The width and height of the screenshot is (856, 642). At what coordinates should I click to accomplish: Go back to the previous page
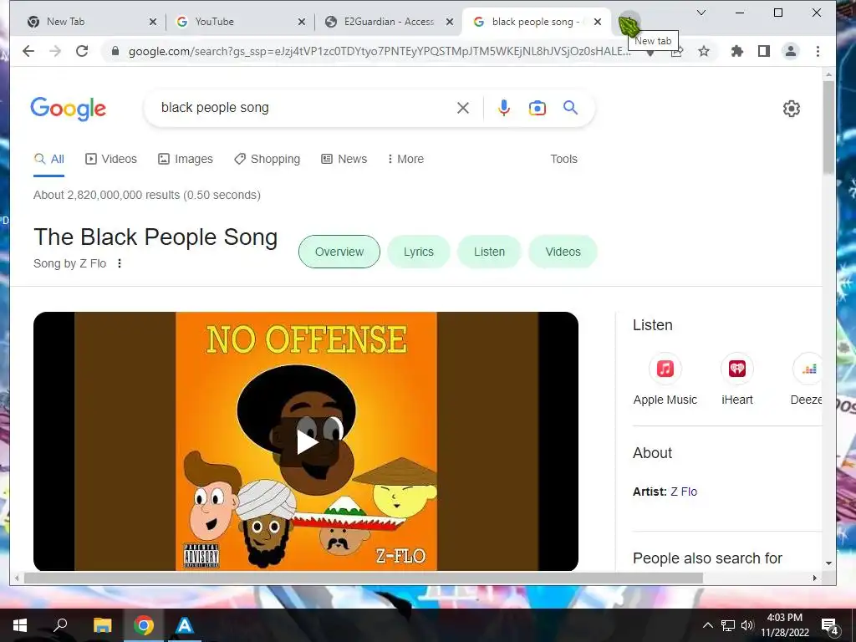[28, 51]
